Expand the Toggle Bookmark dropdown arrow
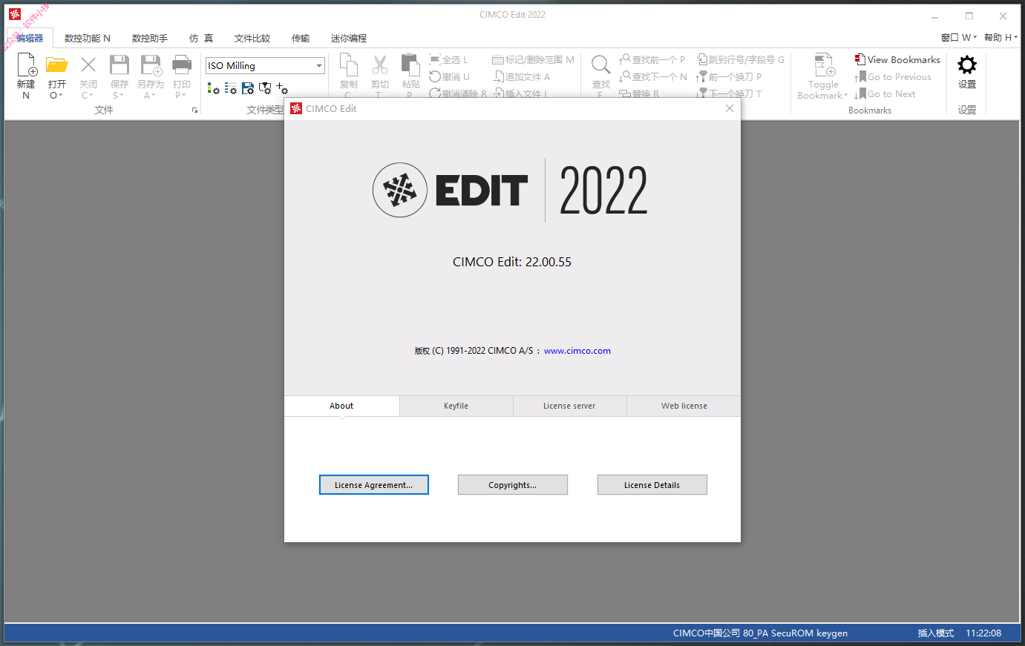 coord(846,96)
